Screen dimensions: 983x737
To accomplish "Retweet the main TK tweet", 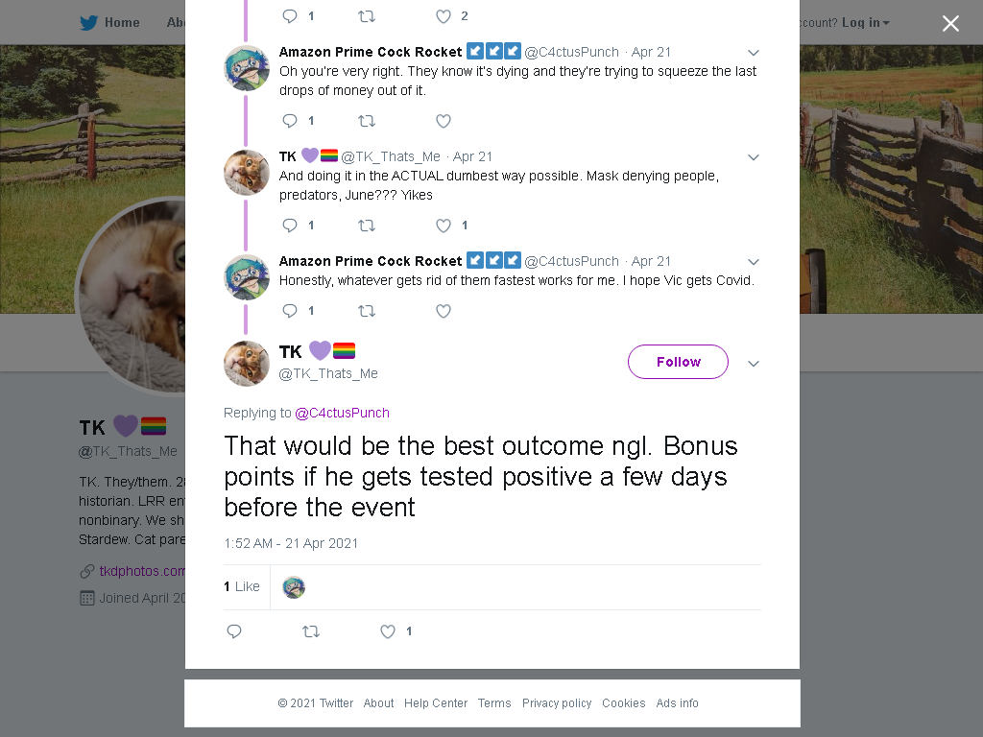I will coord(311,631).
